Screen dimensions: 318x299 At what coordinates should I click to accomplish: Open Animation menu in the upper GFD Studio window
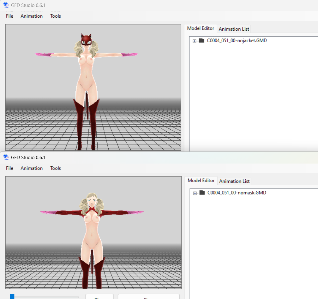(32, 16)
